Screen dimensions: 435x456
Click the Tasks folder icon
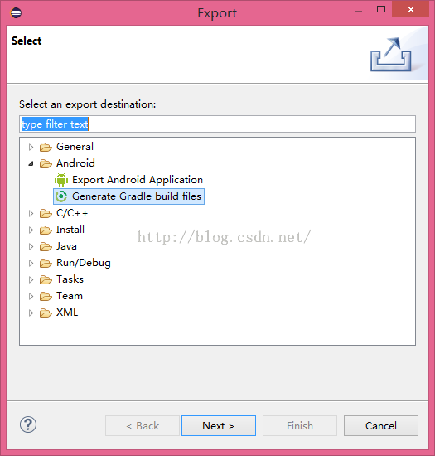pos(46,279)
